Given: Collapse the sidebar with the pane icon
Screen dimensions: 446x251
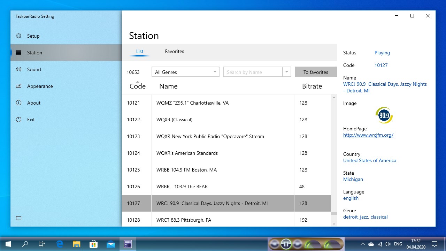Looking at the screenshot, I should (19, 218).
